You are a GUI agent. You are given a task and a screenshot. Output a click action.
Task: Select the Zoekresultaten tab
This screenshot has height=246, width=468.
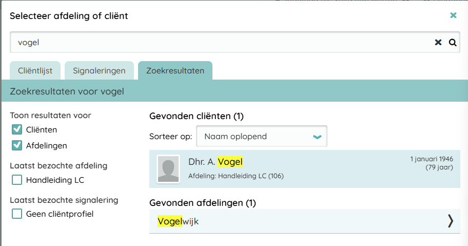pyautogui.click(x=175, y=71)
